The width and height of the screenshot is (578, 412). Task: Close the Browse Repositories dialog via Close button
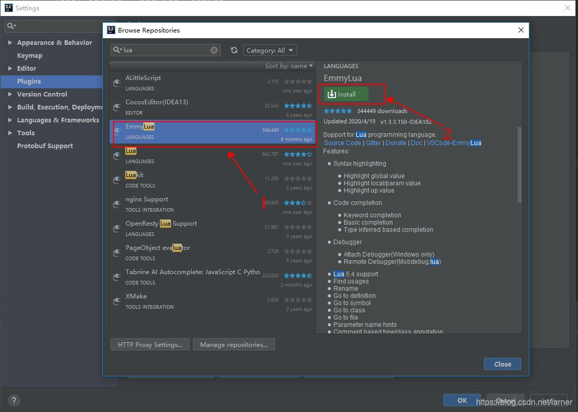[502, 364]
